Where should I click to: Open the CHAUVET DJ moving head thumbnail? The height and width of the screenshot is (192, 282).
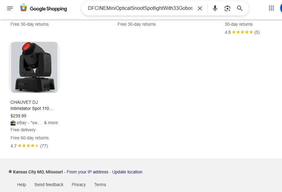click(34, 67)
